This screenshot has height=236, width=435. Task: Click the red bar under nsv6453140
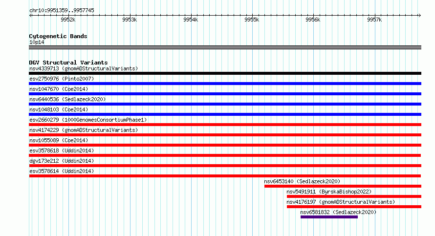pos(343,186)
